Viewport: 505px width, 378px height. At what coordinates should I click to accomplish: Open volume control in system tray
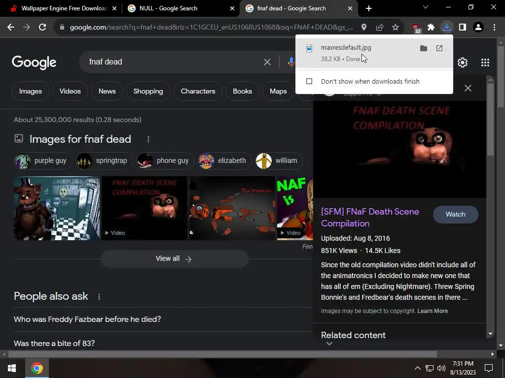[x=441, y=368]
